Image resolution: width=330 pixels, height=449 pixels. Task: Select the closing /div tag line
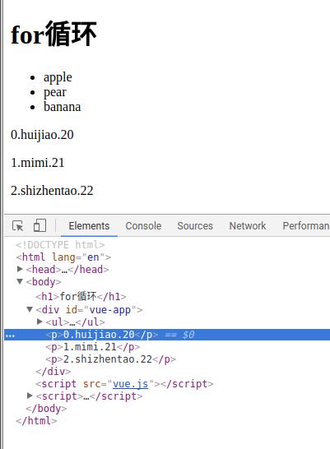(x=53, y=372)
